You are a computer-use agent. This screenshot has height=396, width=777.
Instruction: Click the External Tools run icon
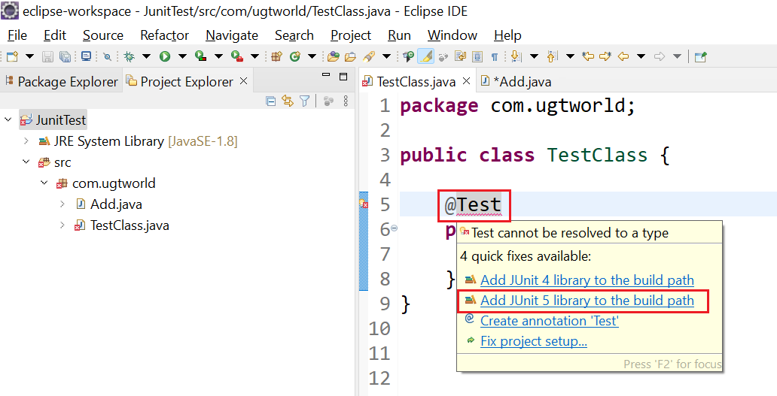pyautogui.click(x=237, y=57)
